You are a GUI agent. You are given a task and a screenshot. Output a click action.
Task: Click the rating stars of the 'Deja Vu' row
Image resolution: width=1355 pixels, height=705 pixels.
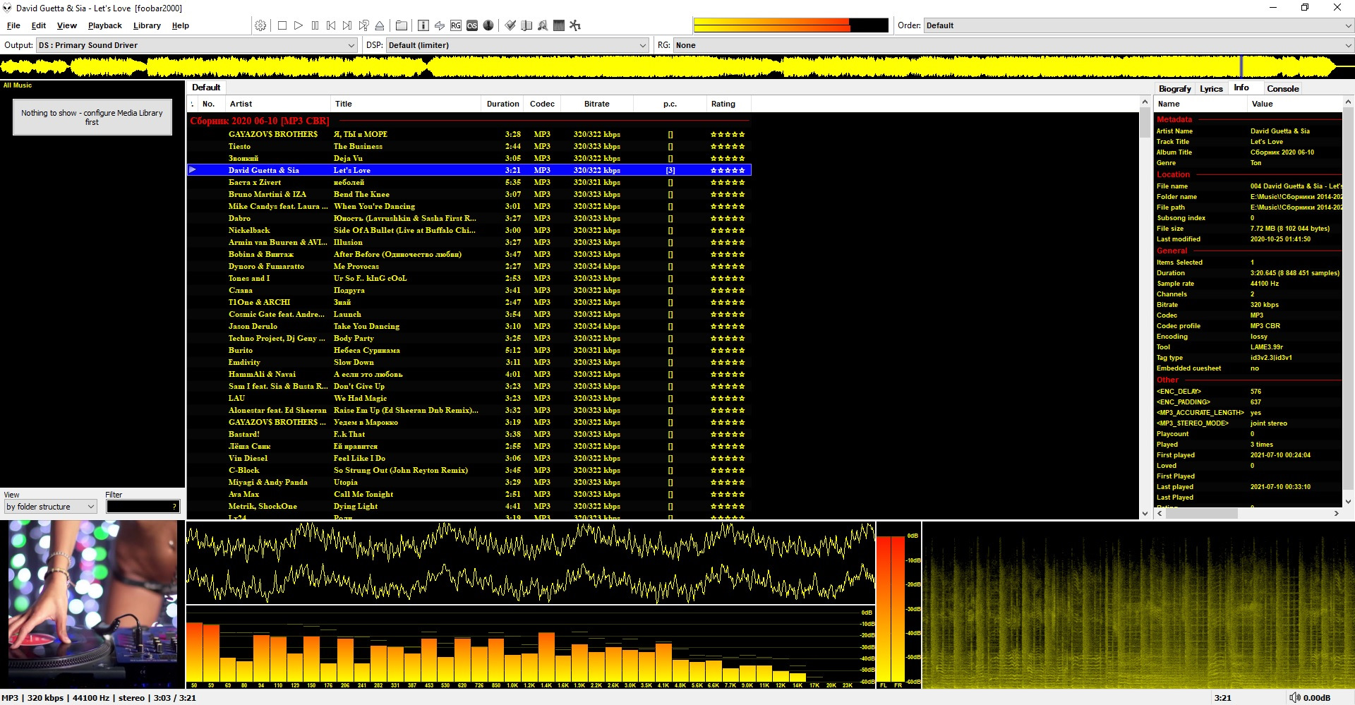(728, 158)
